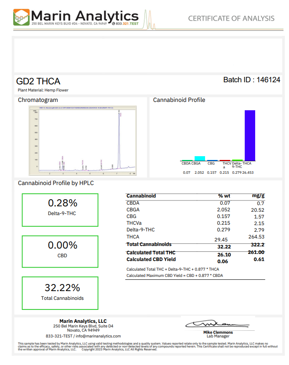Click the '2.79' mg/g value for Delta-9-THC
The image size is (289, 365).
click(259, 230)
